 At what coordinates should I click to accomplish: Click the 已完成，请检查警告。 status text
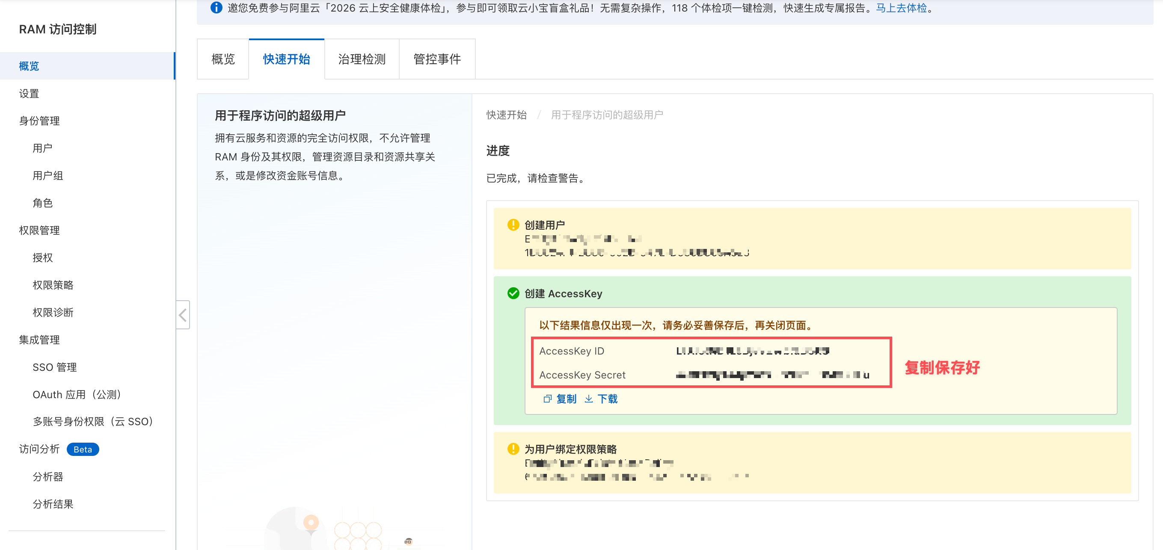click(x=536, y=178)
